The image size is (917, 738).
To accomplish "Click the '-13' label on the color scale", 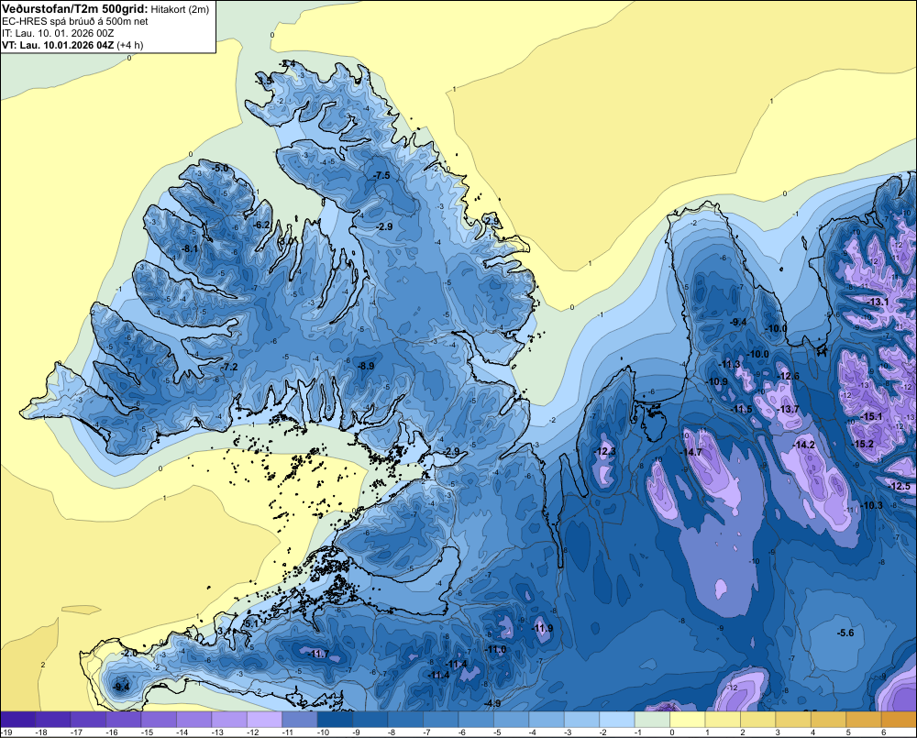I will 217,732.
